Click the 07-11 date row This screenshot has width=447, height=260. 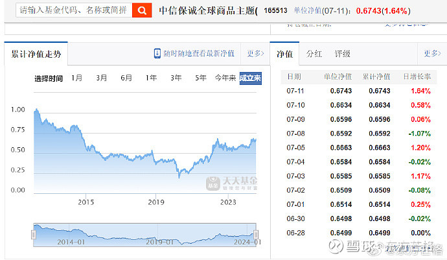[x=359, y=91]
